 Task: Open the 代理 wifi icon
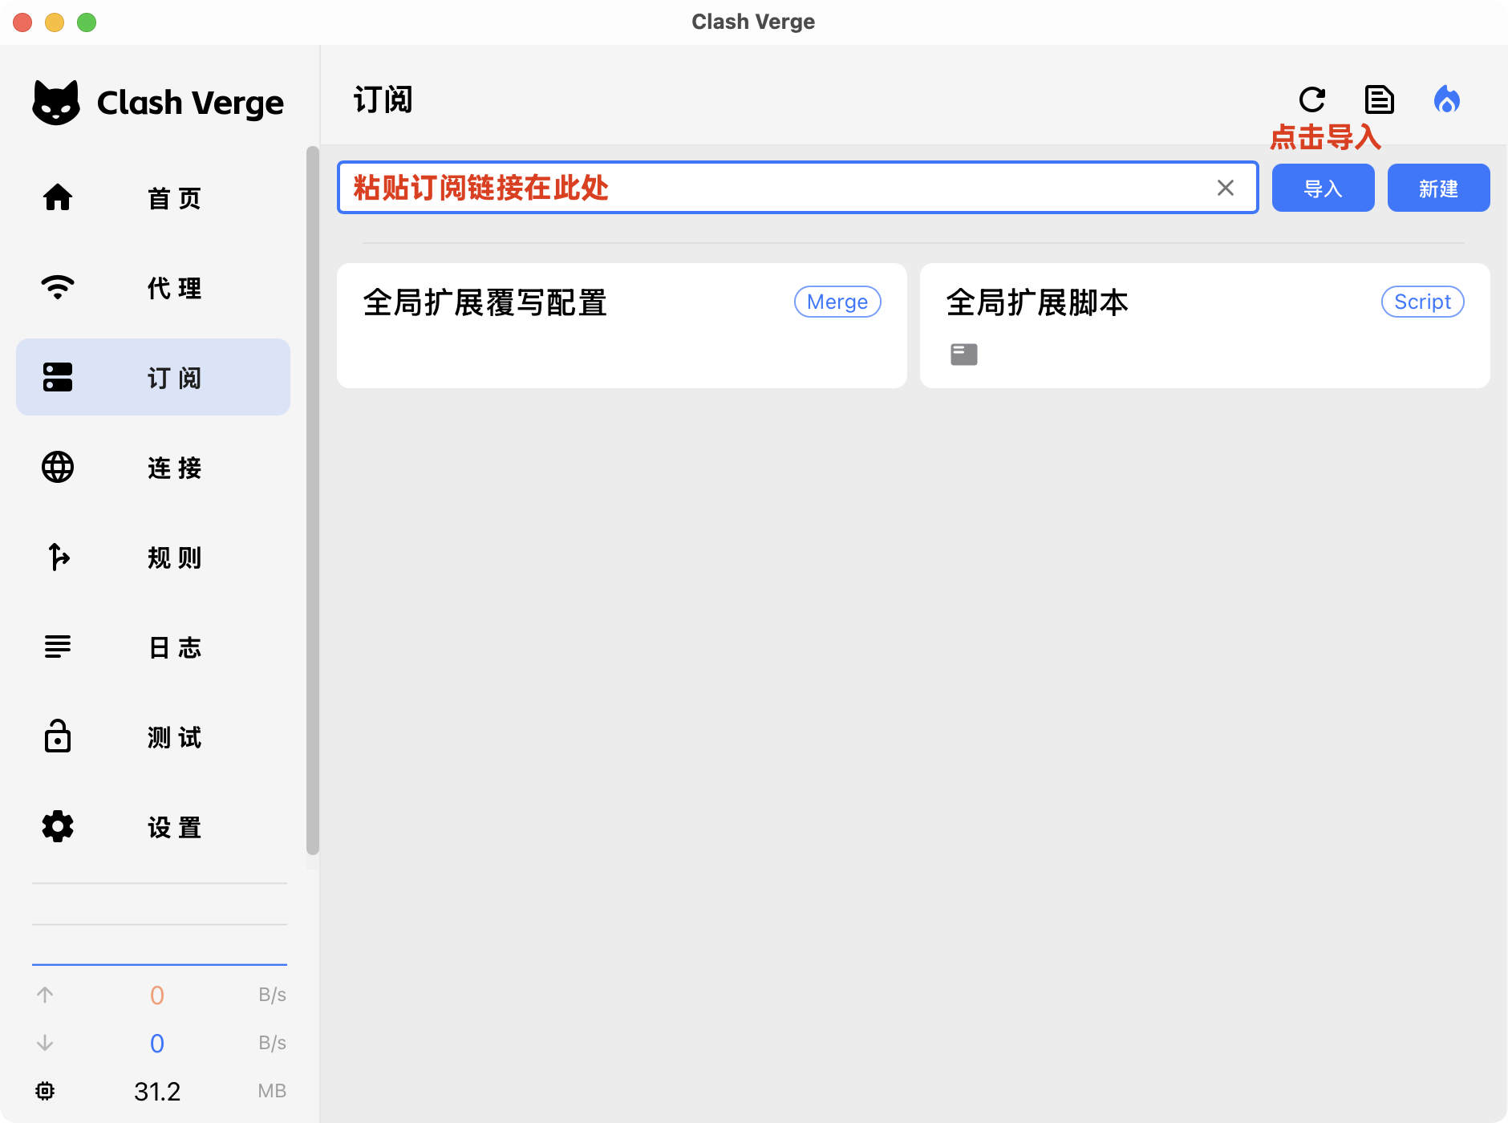[58, 287]
